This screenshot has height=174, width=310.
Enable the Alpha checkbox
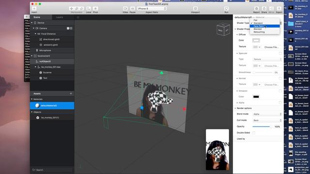[280, 102]
